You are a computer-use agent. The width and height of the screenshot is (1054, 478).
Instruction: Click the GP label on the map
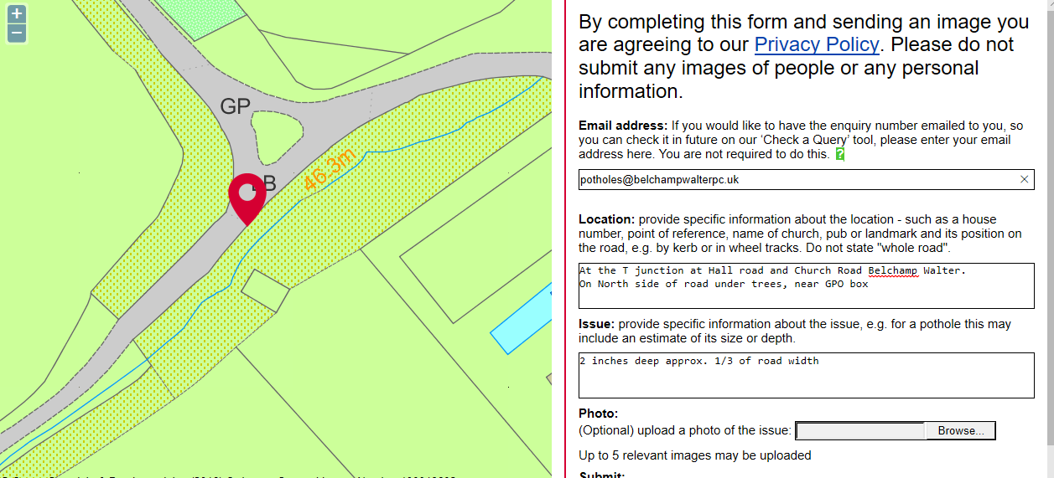(x=236, y=106)
